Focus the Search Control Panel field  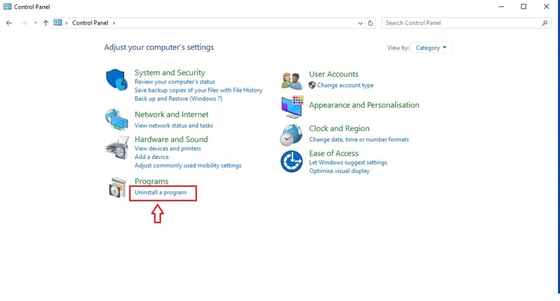point(466,23)
